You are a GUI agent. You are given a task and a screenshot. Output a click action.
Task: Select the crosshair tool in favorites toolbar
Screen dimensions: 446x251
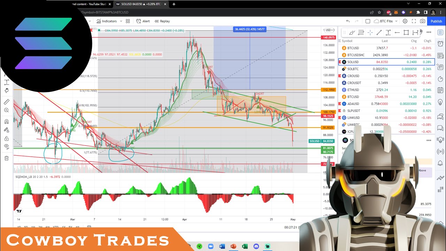point(370,32)
